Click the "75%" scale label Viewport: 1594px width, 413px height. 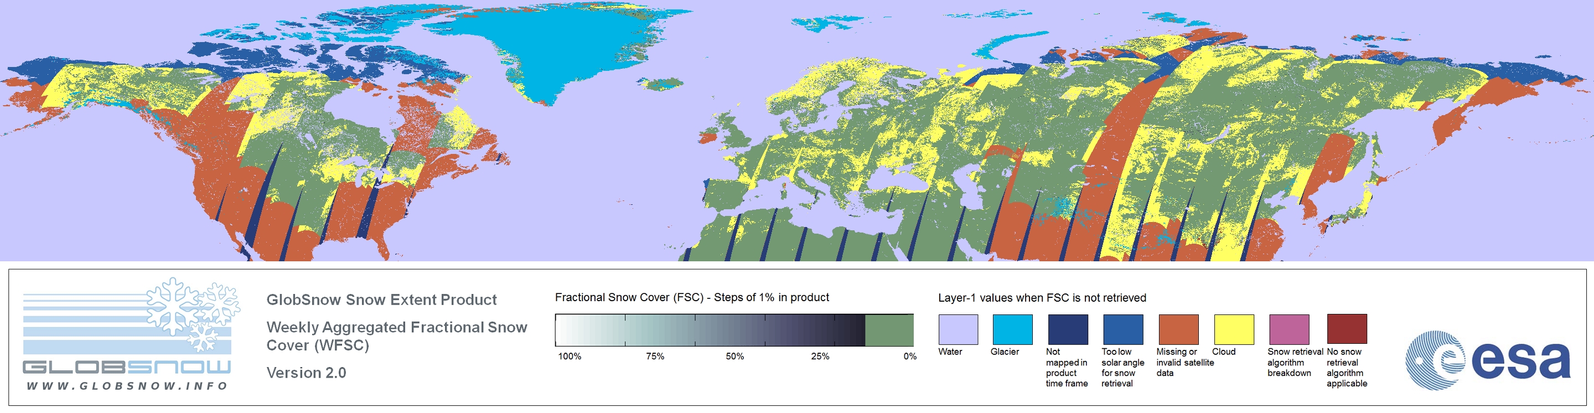655,356
